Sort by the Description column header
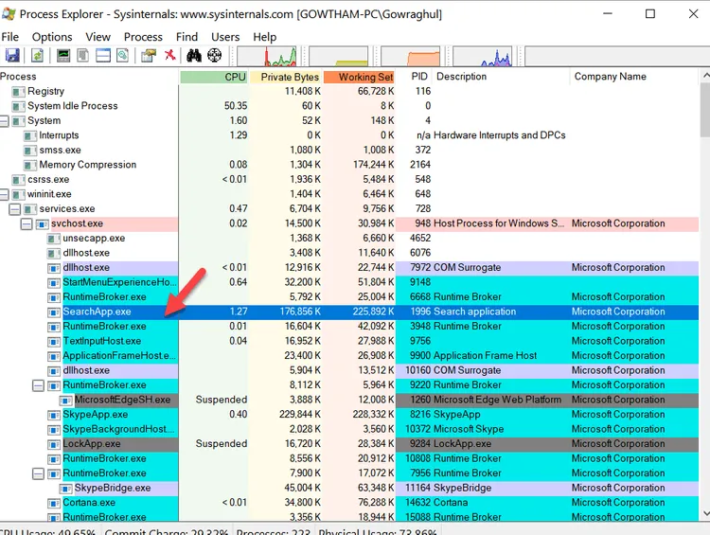This screenshot has width=710, height=535. [x=501, y=77]
